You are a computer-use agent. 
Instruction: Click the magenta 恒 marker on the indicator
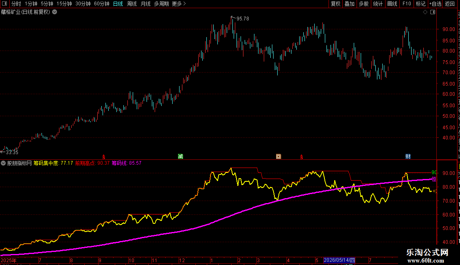coord(434,179)
